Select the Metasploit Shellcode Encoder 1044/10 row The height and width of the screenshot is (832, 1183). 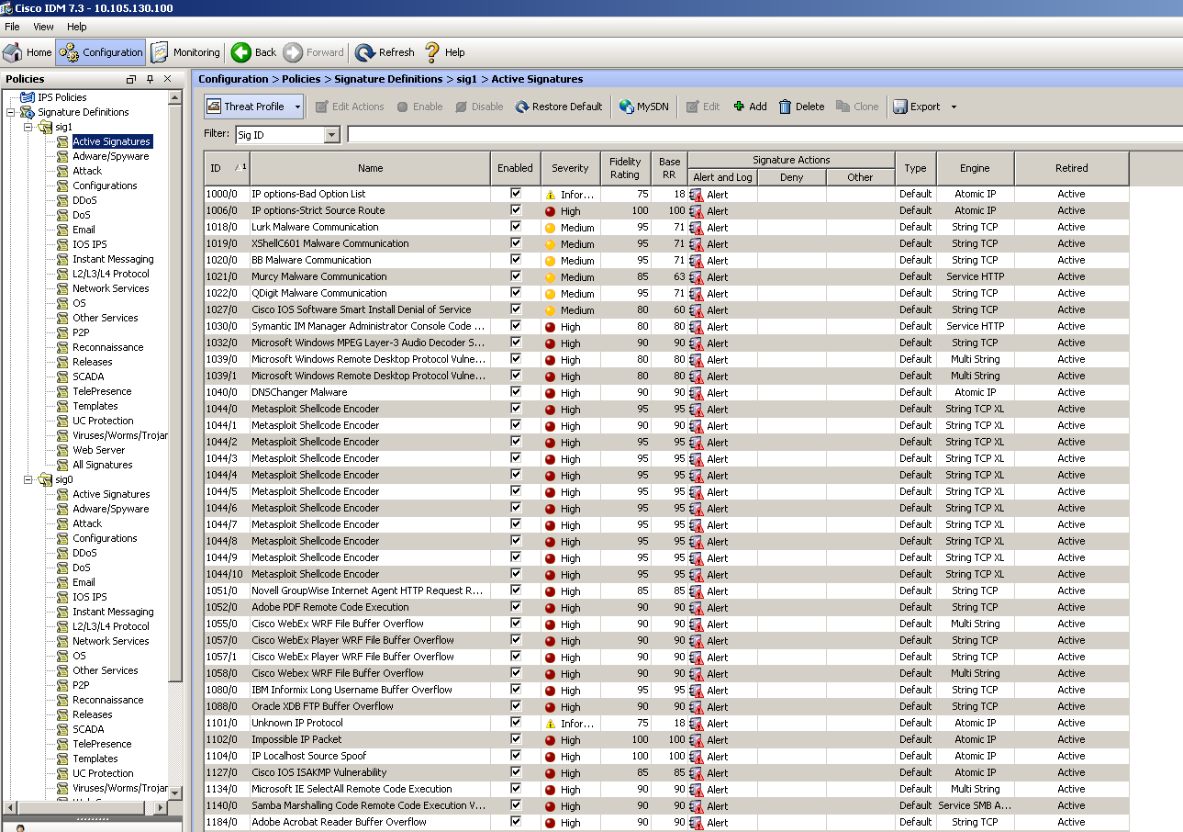click(666, 574)
